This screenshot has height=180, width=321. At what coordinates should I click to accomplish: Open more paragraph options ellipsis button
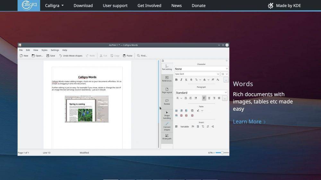coord(225,99)
